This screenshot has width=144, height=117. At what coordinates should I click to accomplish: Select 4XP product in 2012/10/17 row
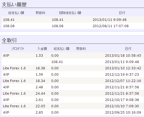click(6, 100)
